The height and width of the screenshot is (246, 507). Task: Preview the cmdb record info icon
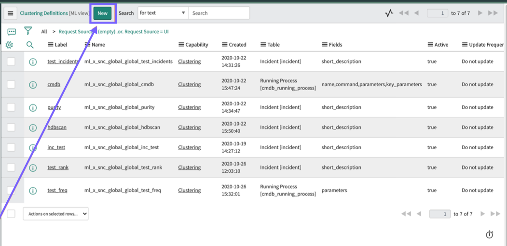point(33,85)
